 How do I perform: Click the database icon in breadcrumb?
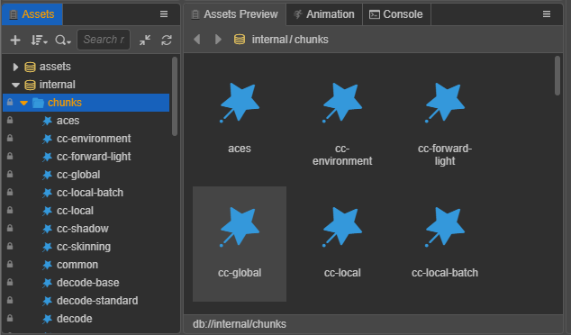pyautogui.click(x=240, y=39)
